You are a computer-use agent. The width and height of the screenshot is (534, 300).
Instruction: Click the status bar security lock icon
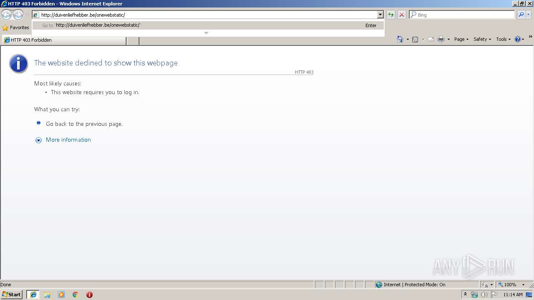[486, 285]
